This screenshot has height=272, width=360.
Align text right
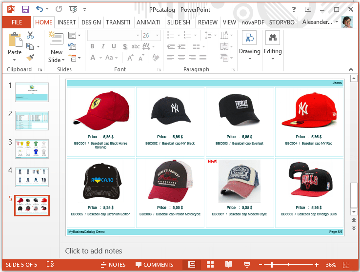click(192, 57)
